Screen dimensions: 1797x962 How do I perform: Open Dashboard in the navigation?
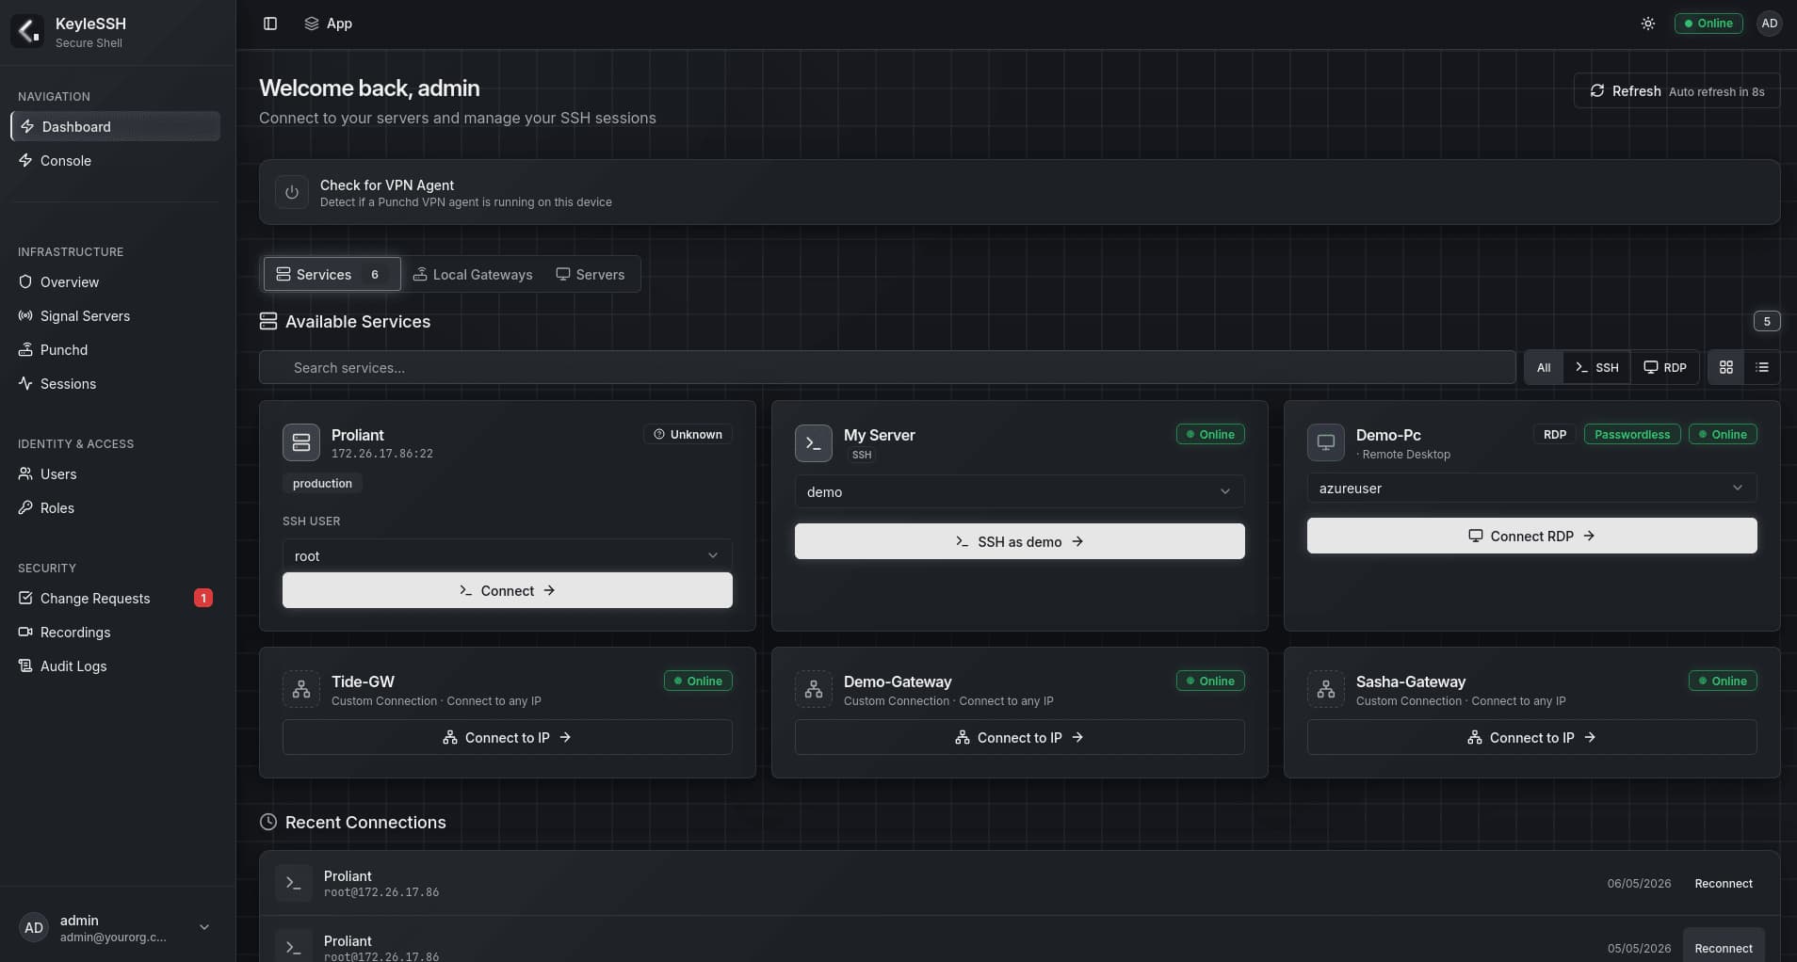pos(116,126)
